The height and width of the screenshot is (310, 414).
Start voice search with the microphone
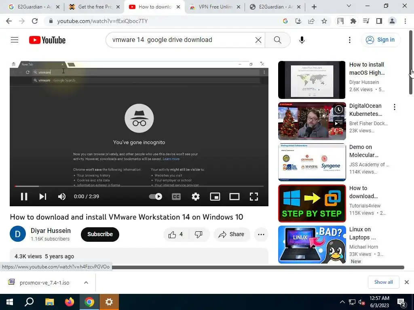coord(302,40)
